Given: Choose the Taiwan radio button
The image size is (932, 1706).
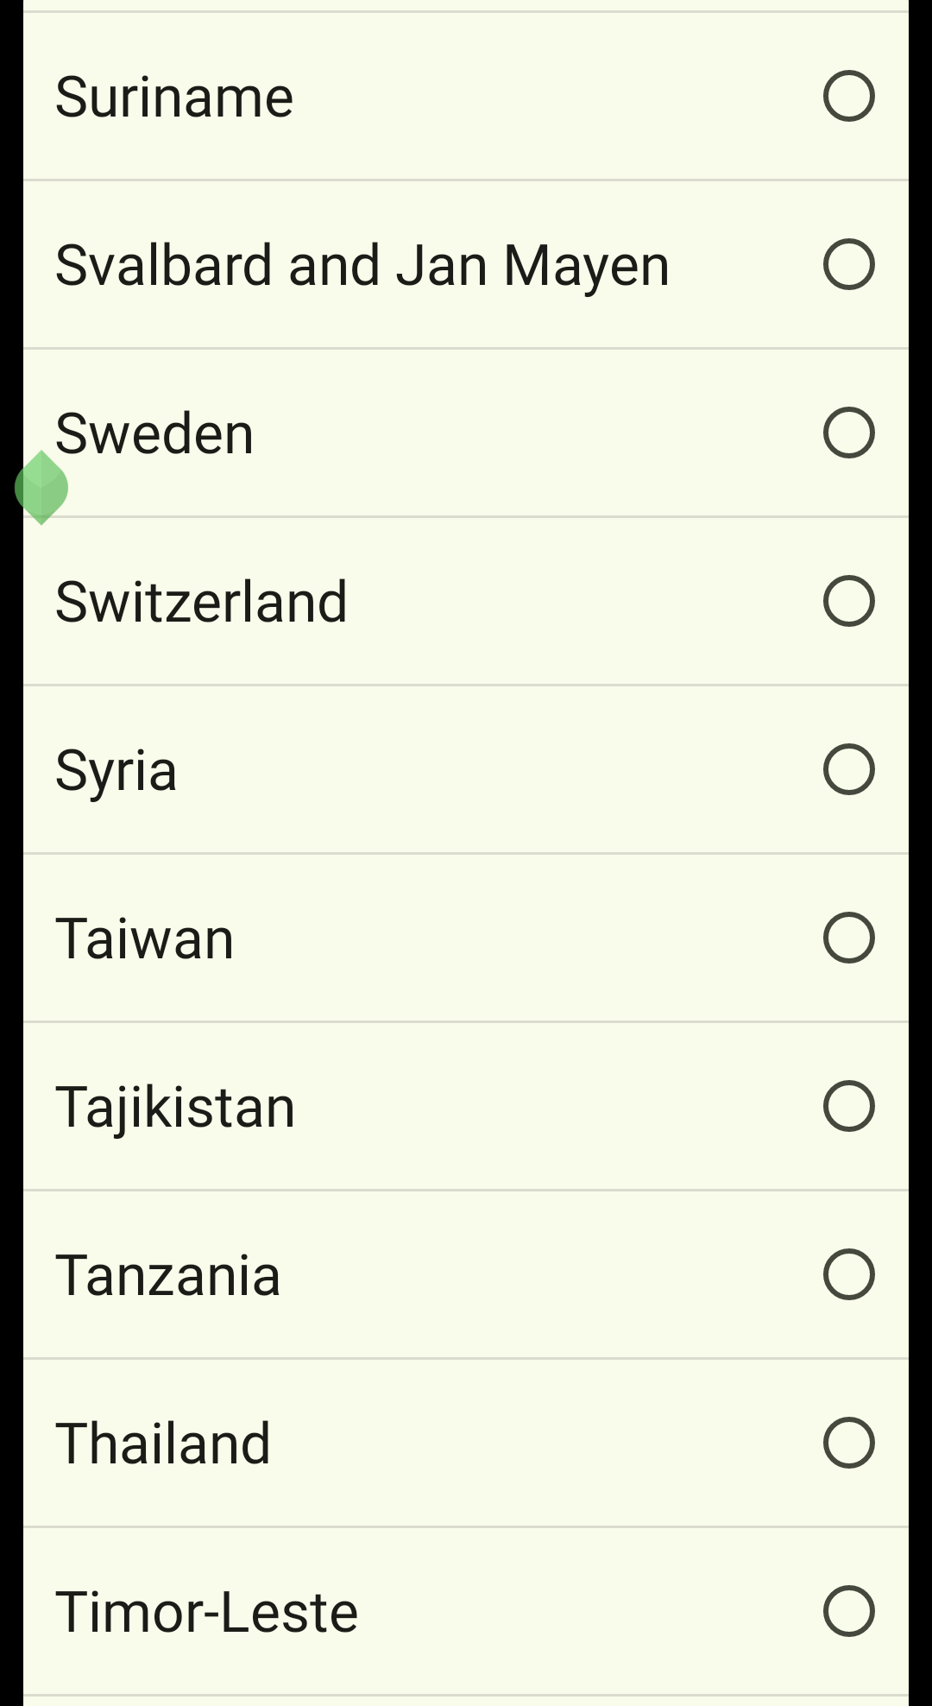Looking at the screenshot, I should tap(849, 938).
